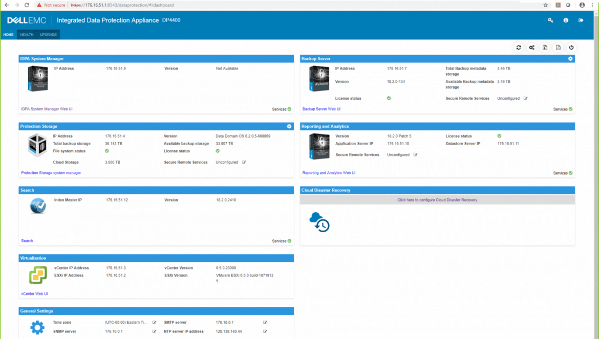599x339 pixels.
Task: Click Services status in the Search panel
Action: pos(282,241)
